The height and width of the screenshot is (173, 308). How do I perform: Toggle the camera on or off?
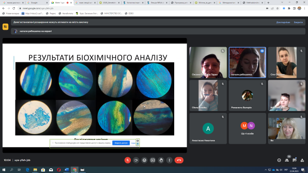pyautogui.click(x=136, y=160)
